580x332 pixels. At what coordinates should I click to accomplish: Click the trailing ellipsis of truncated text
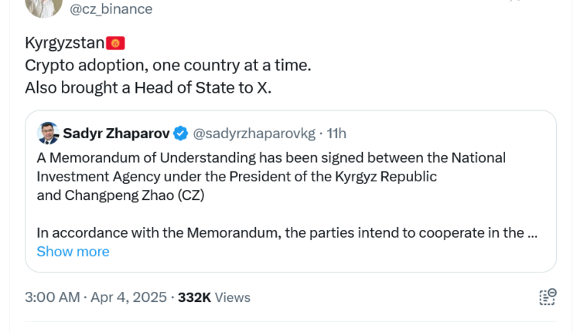(x=532, y=232)
